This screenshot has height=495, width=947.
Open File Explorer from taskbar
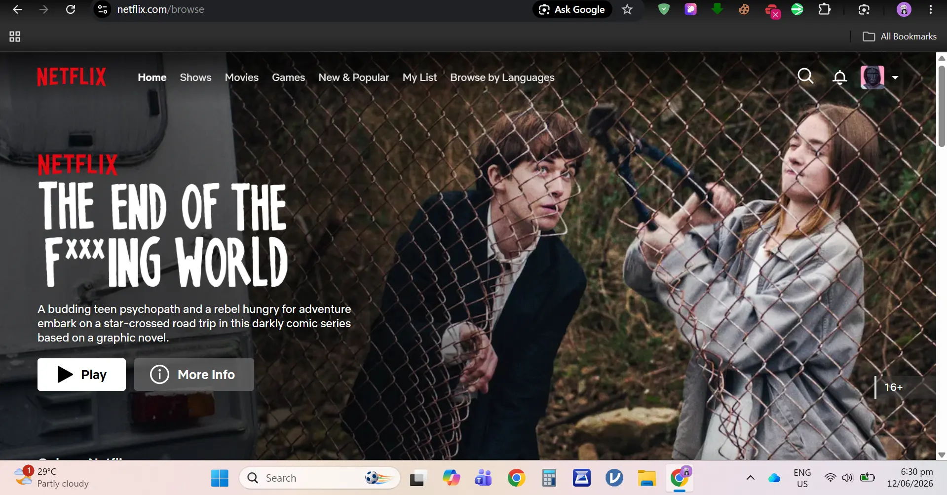646,478
